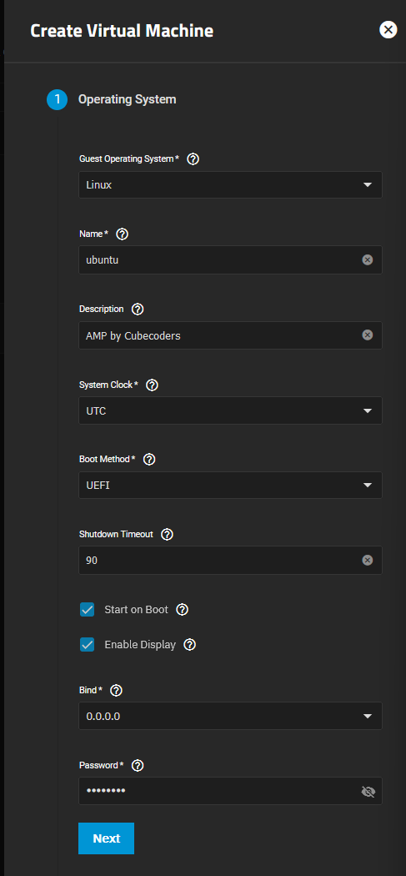
Task: Toggle password visibility eye icon
Action: coord(368,792)
